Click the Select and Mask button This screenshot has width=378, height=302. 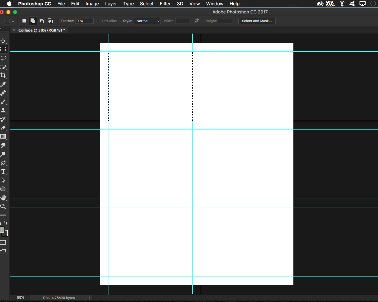click(257, 21)
